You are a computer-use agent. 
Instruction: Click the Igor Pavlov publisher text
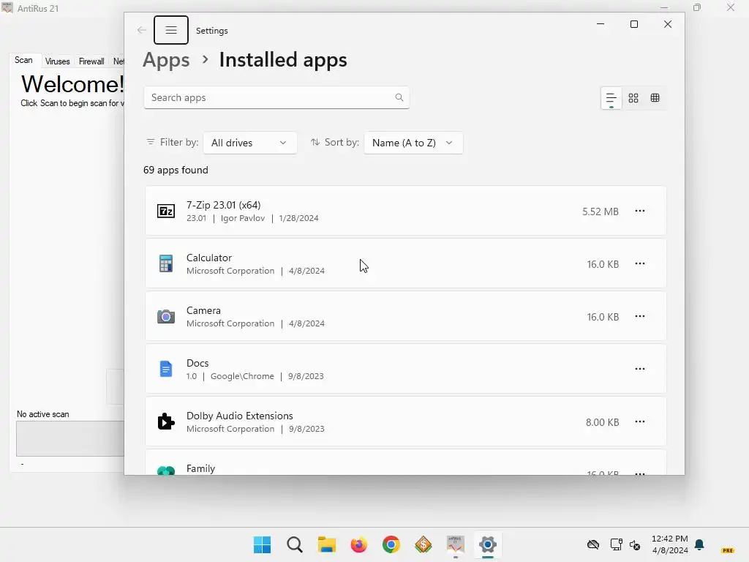click(x=243, y=218)
